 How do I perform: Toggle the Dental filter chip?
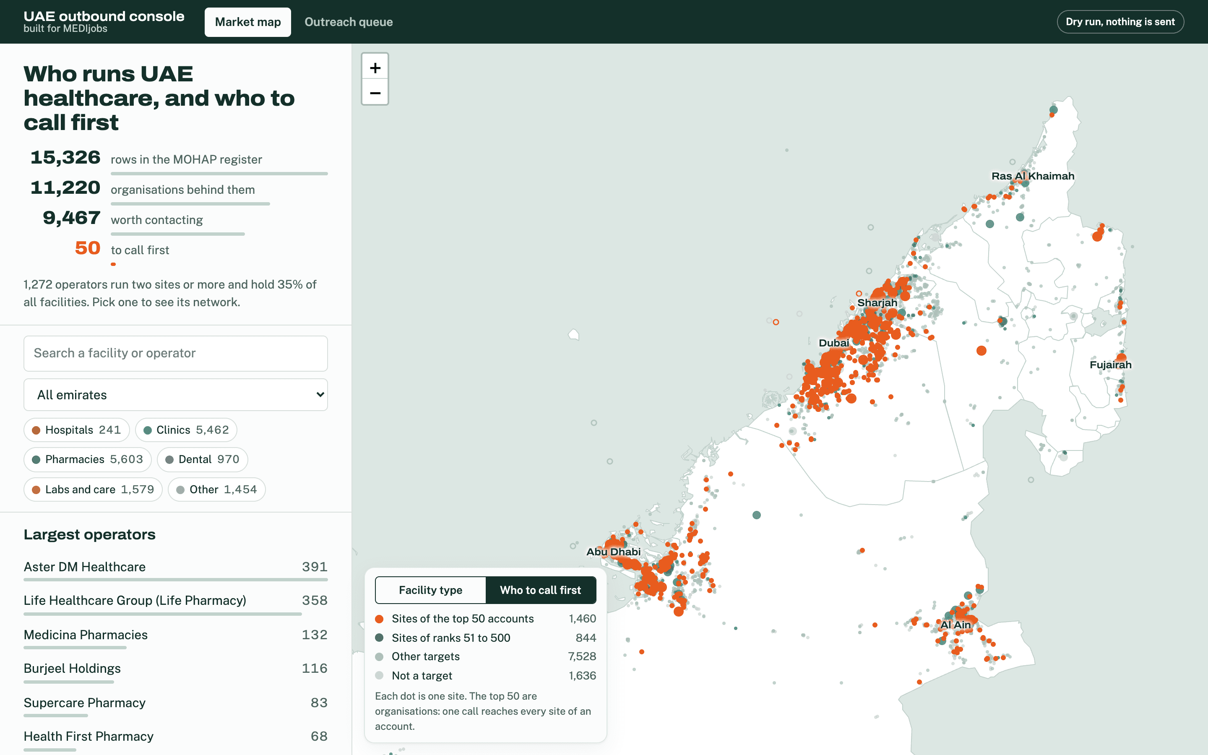[202, 459]
